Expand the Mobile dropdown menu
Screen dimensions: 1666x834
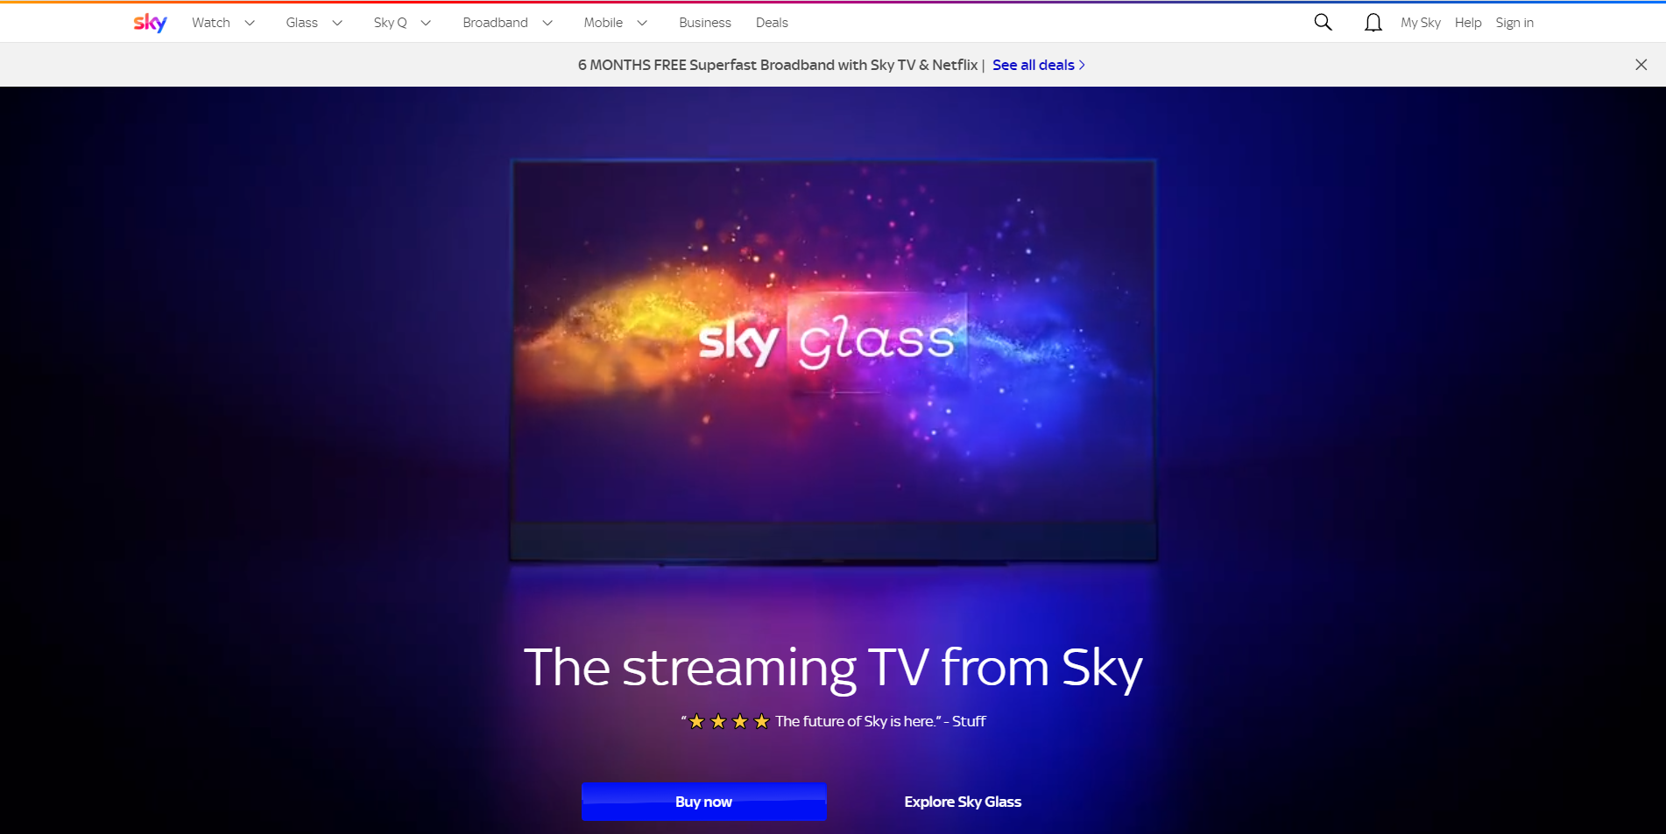644,23
